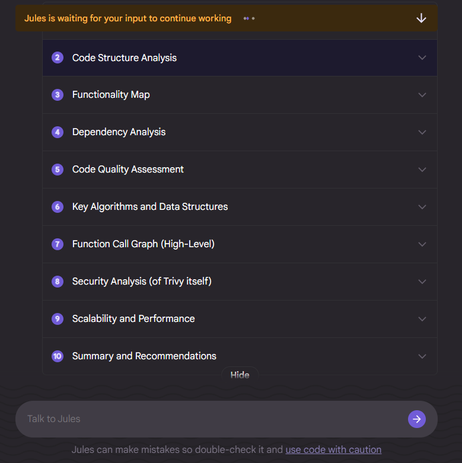Click the step 10 number badge
462x463 pixels.
[x=58, y=356]
